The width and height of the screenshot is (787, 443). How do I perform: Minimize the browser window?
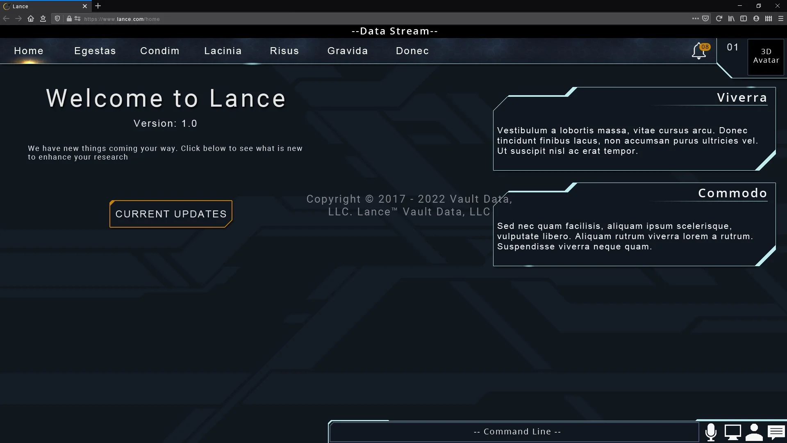[x=740, y=6]
